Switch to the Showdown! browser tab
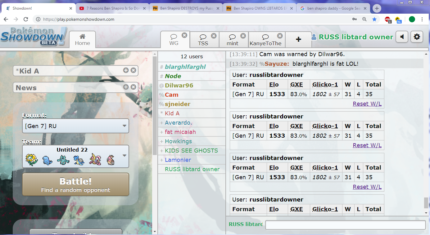430x235 pixels. point(38,8)
